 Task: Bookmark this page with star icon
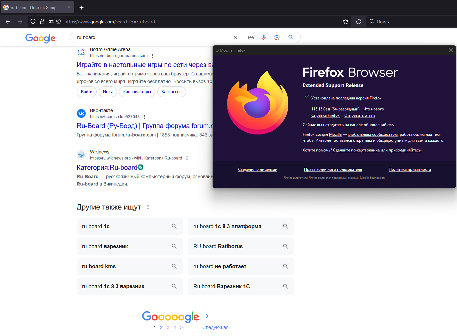(346, 22)
